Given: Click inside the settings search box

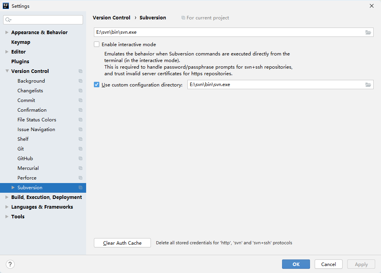Looking at the screenshot, I should click(43, 19).
